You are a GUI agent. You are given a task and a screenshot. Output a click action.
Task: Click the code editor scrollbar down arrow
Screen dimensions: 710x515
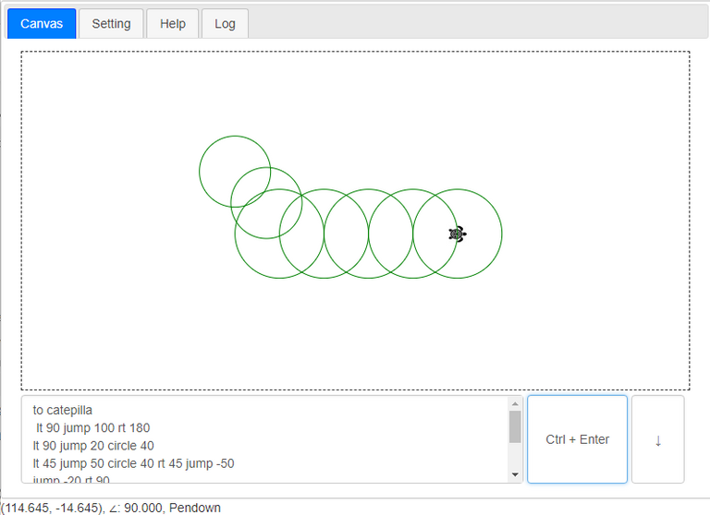coord(516,474)
